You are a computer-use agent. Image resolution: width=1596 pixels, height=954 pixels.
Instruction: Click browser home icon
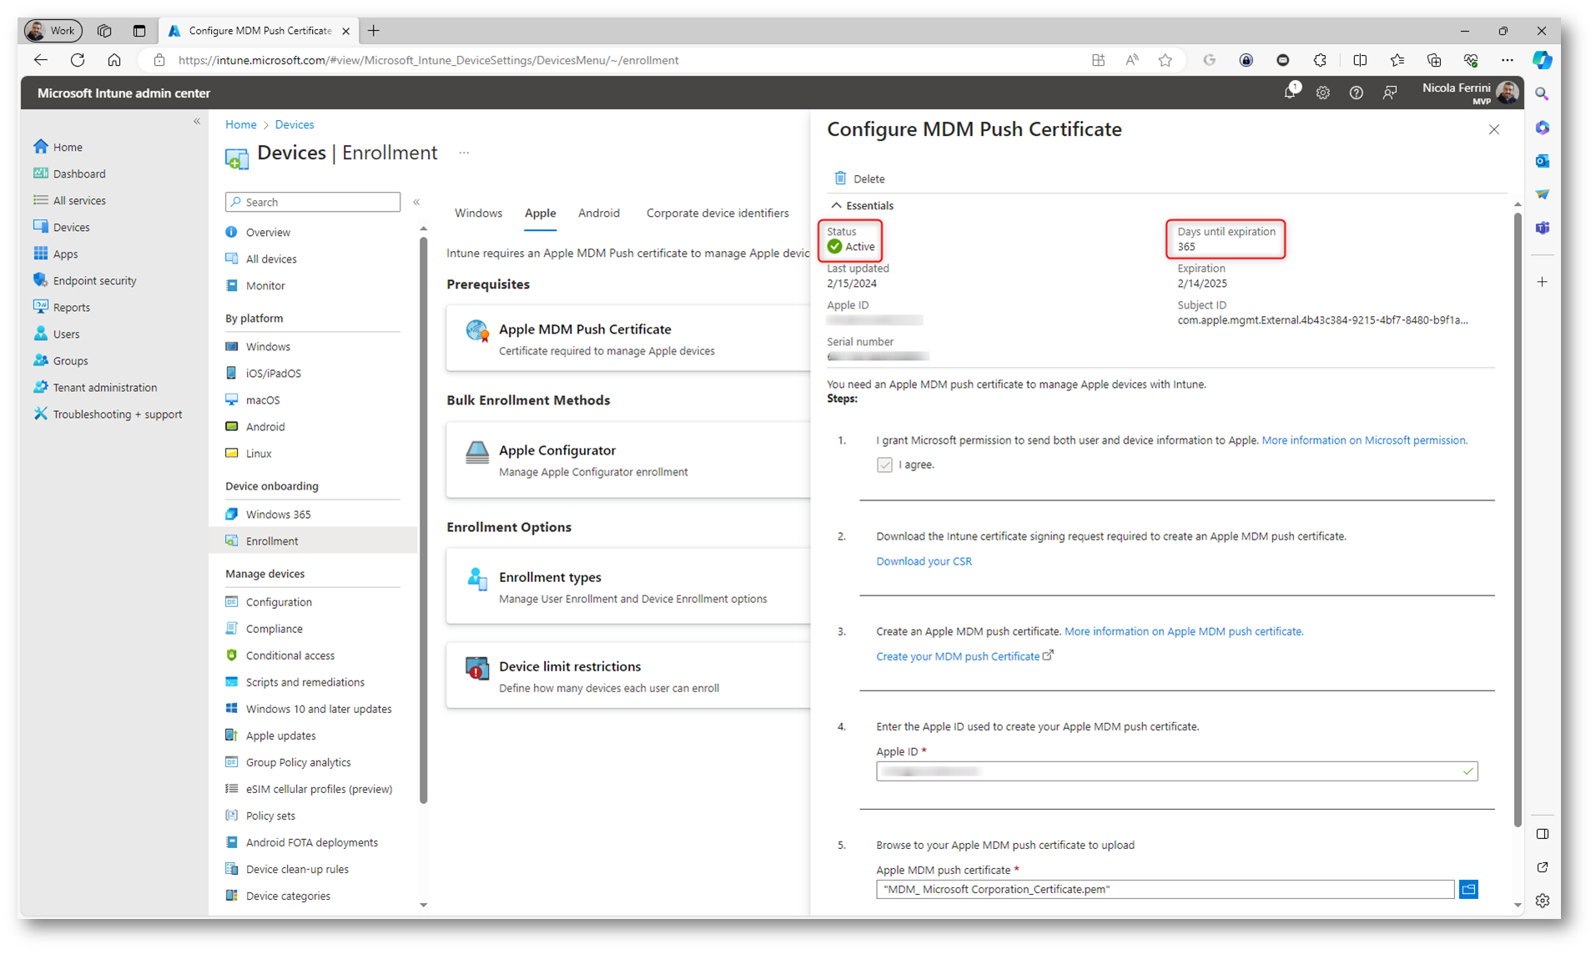click(x=114, y=60)
